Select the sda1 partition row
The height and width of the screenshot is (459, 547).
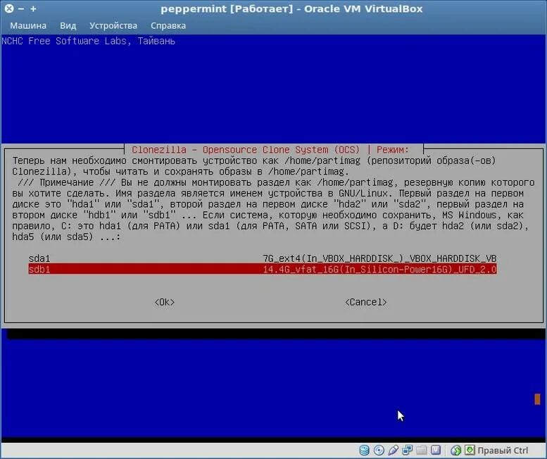263,258
